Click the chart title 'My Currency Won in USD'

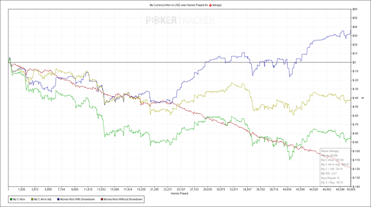point(165,5)
